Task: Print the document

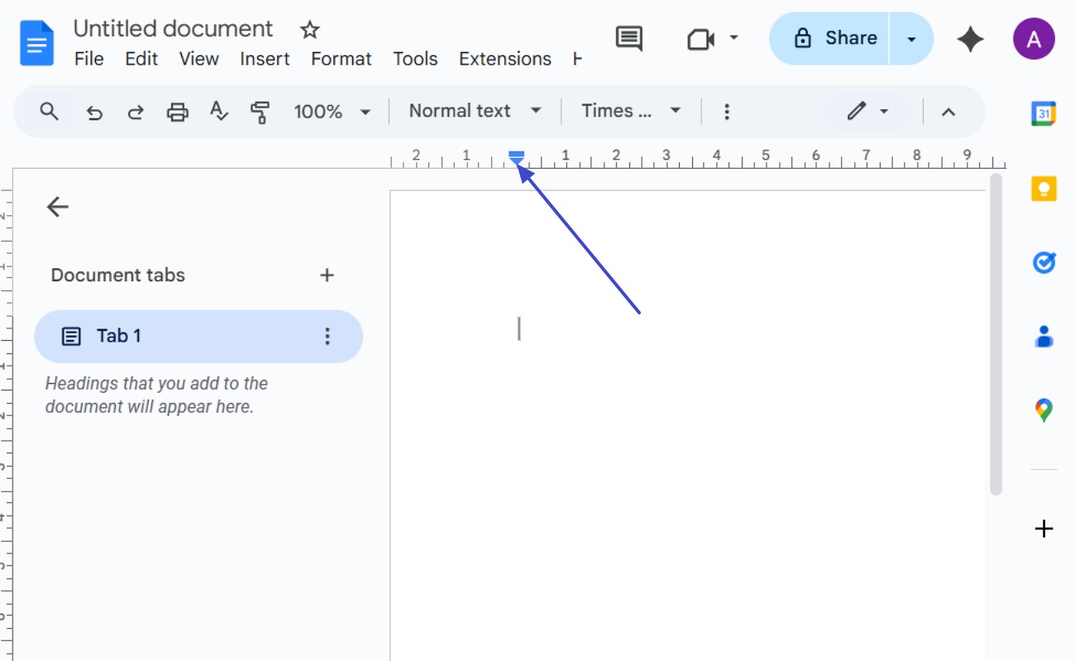Action: pyautogui.click(x=178, y=112)
